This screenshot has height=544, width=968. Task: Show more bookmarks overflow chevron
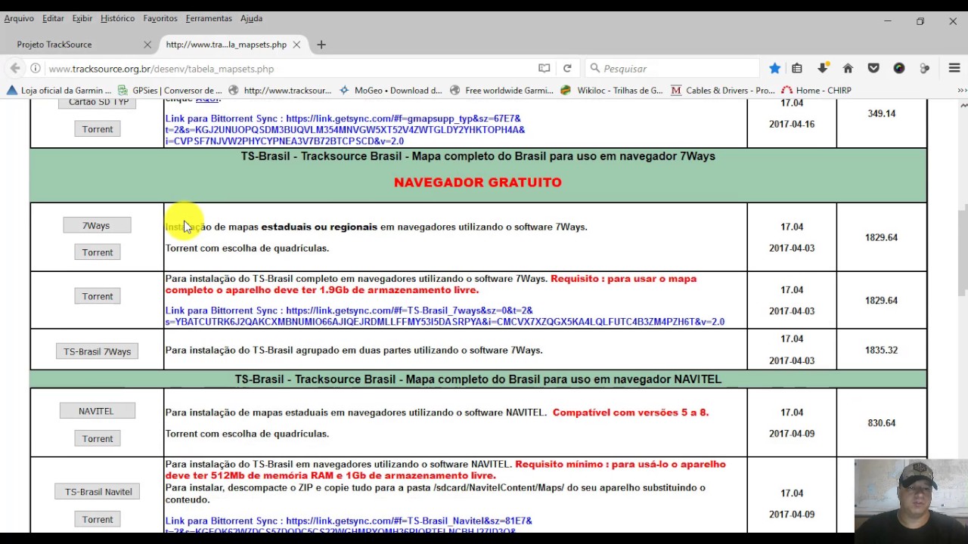962,90
